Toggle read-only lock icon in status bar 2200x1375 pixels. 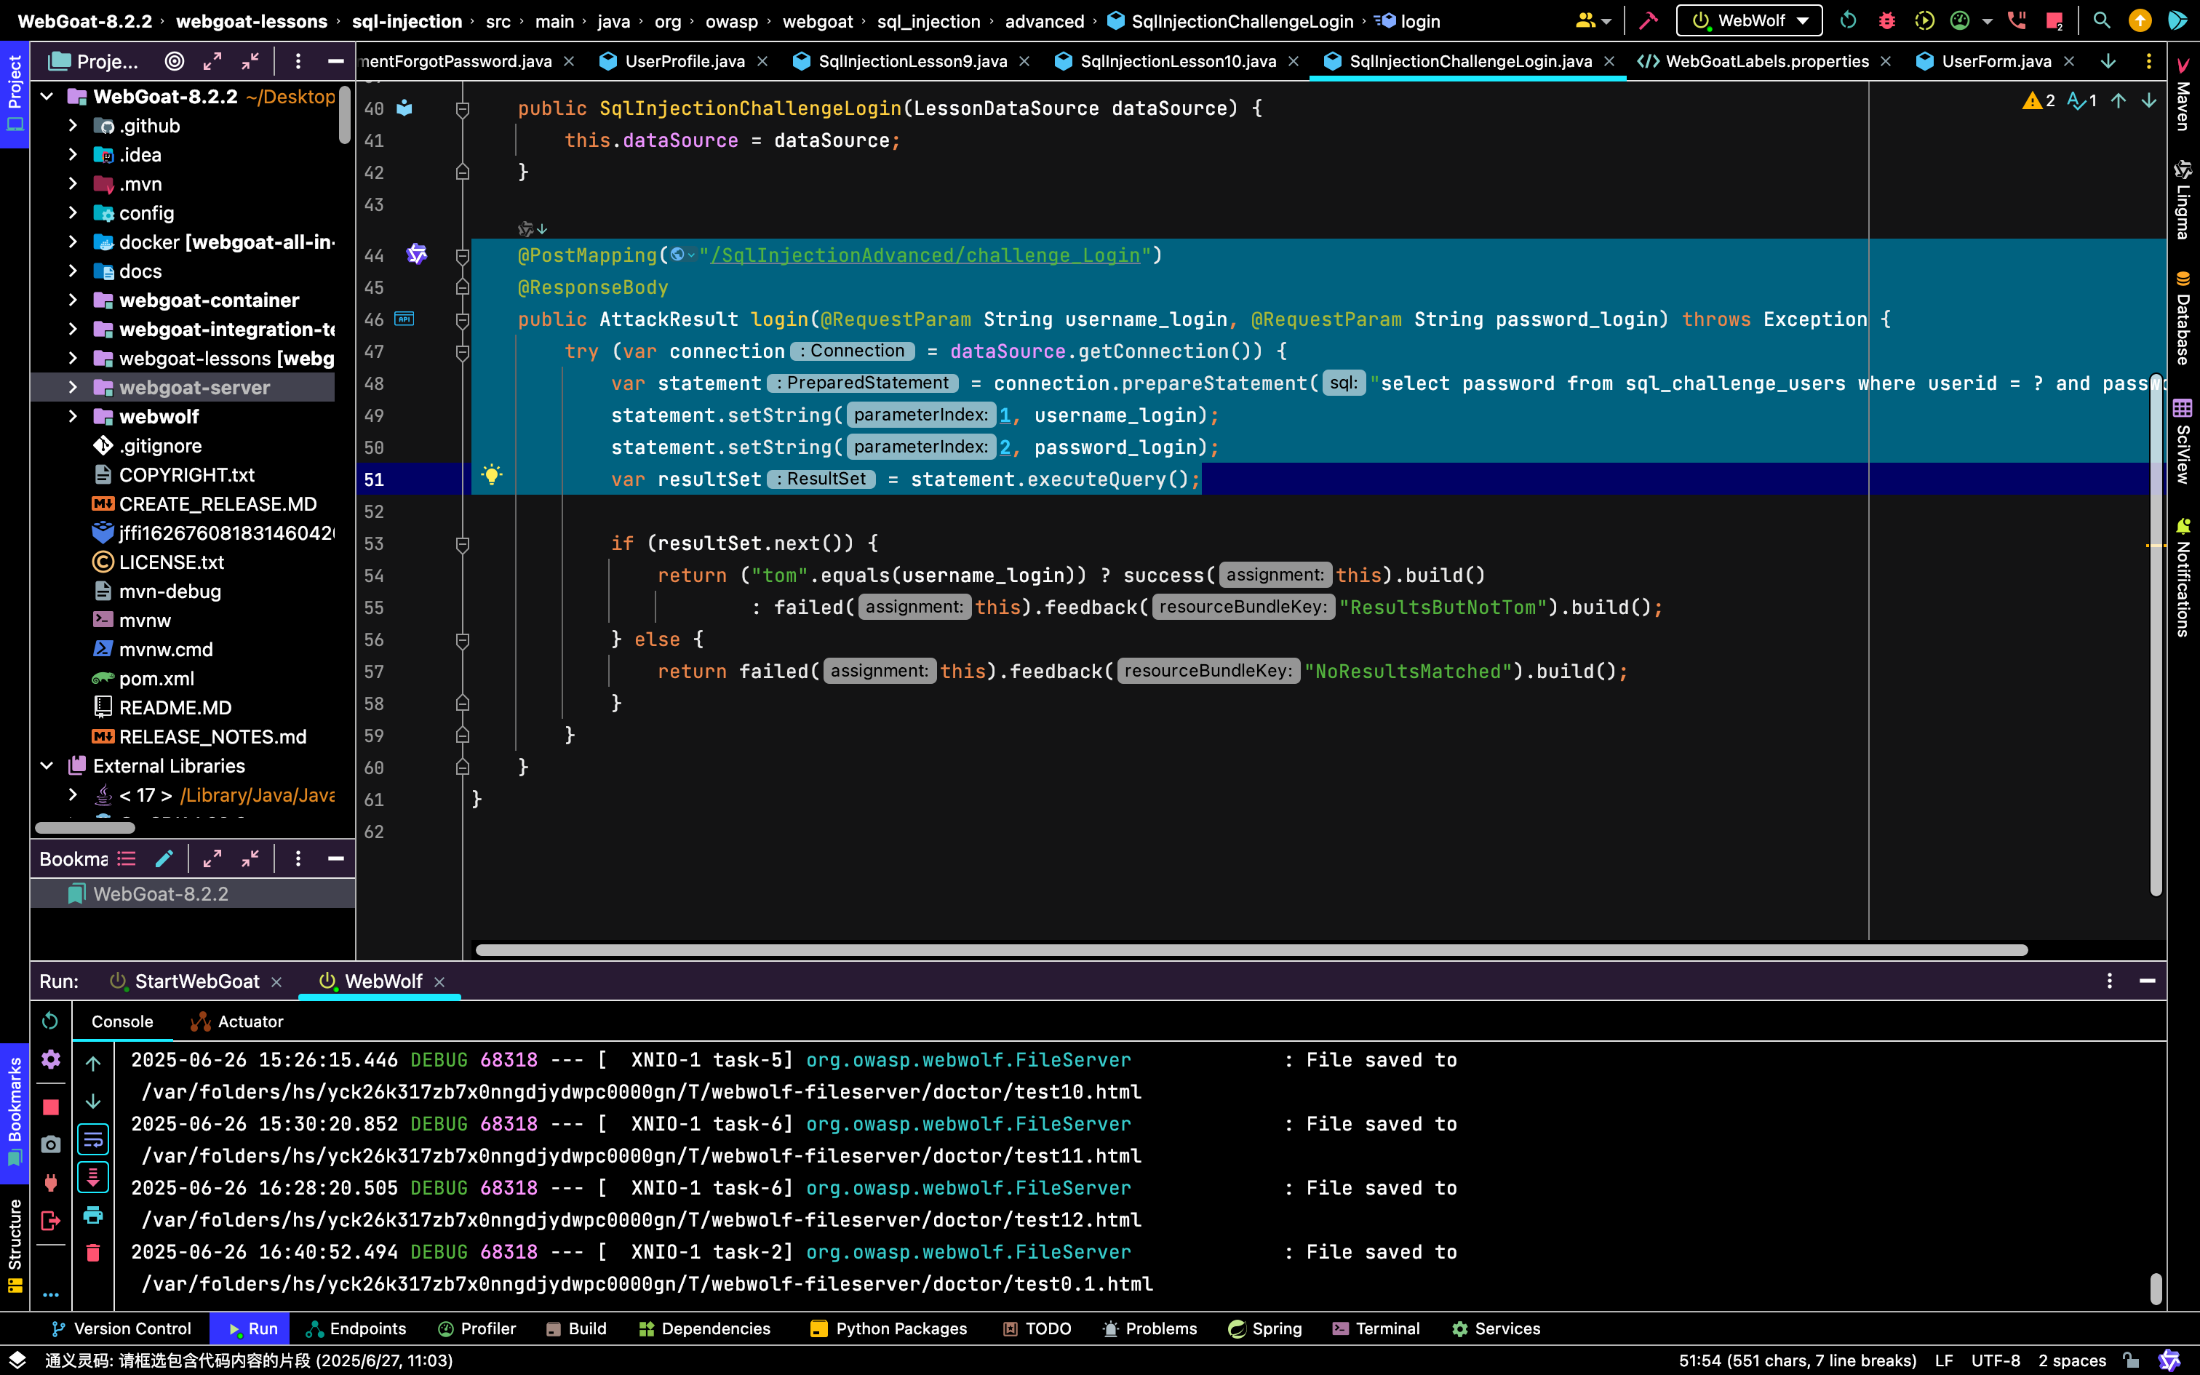[2131, 1360]
